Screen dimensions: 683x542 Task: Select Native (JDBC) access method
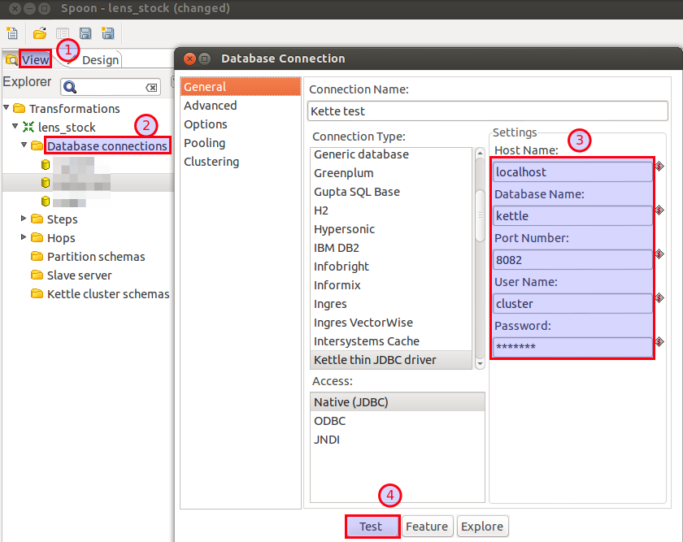(398, 401)
